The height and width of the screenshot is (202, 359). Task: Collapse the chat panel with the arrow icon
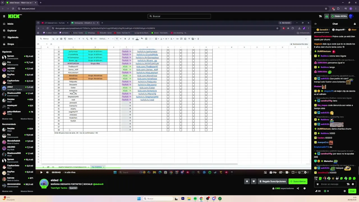pyautogui.click(x=316, y=24)
